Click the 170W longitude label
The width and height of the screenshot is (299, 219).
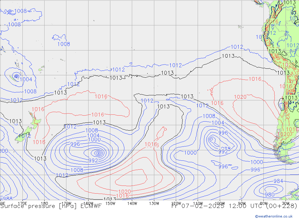coord(66,203)
